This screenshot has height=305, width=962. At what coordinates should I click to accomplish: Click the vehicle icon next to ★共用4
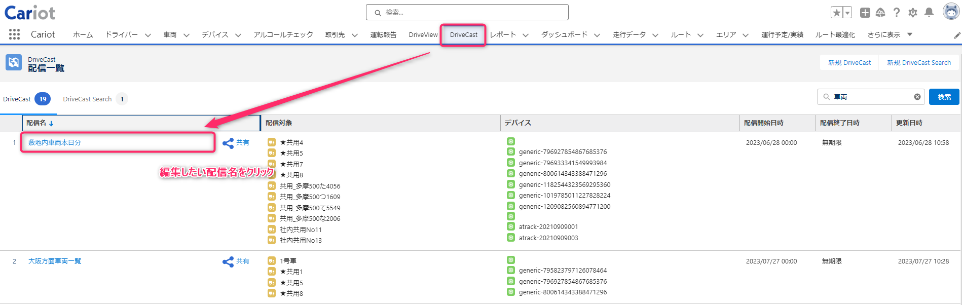pos(272,142)
